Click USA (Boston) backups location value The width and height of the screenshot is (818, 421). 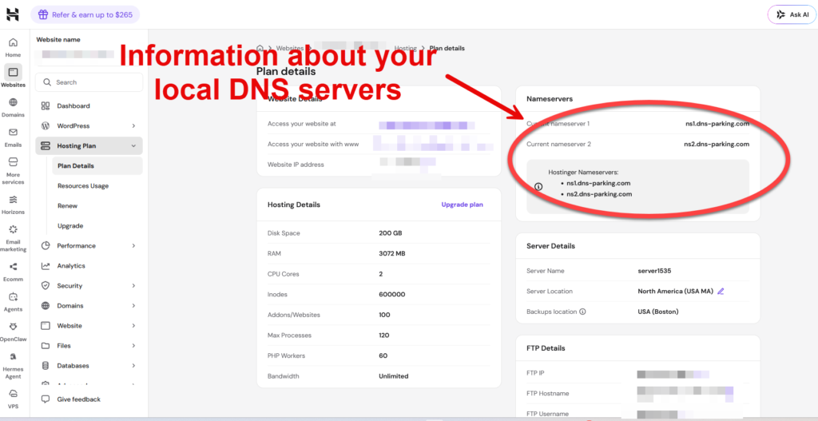tap(658, 312)
